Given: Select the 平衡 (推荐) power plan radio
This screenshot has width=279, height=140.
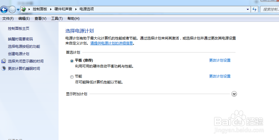Looking at the screenshot, I should pos(72,61).
